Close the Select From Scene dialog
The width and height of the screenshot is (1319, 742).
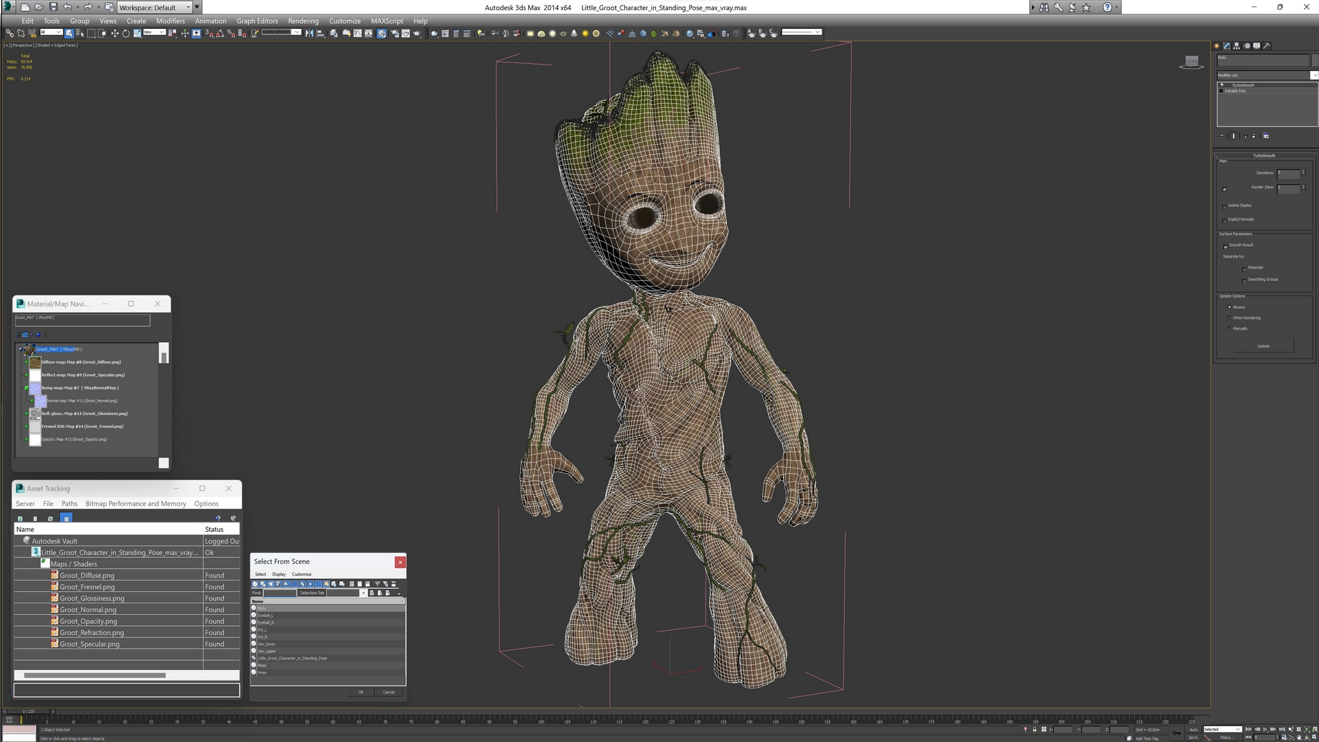400,562
